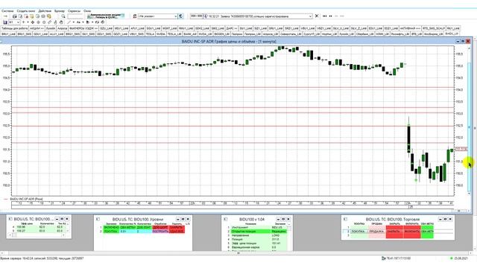Click the X icon beside the message dropdown
The image size is (477, 268).
tap(317, 16)
